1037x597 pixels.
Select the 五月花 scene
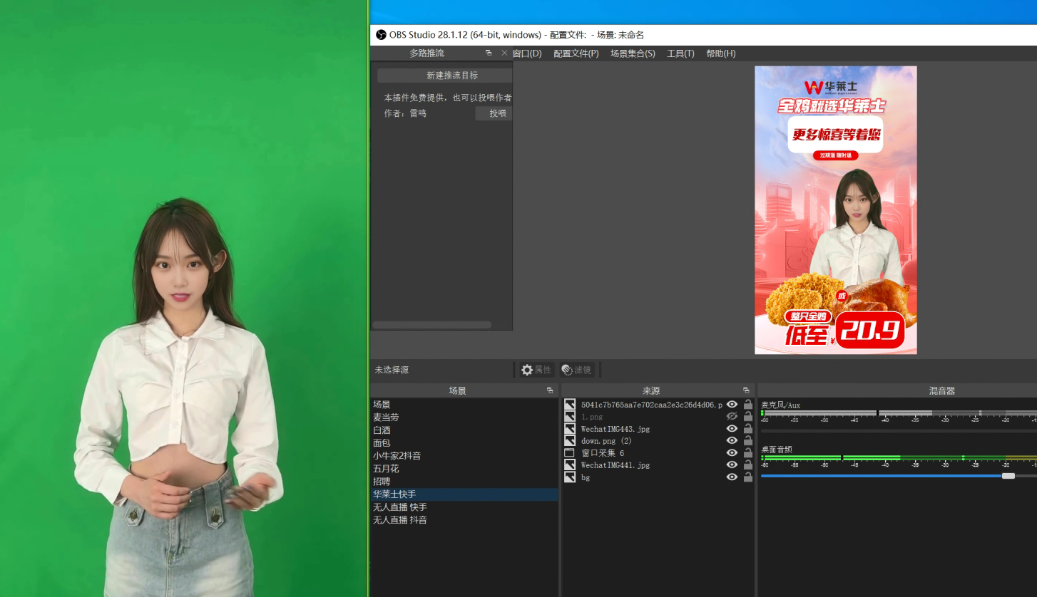[x=464, y=469]
